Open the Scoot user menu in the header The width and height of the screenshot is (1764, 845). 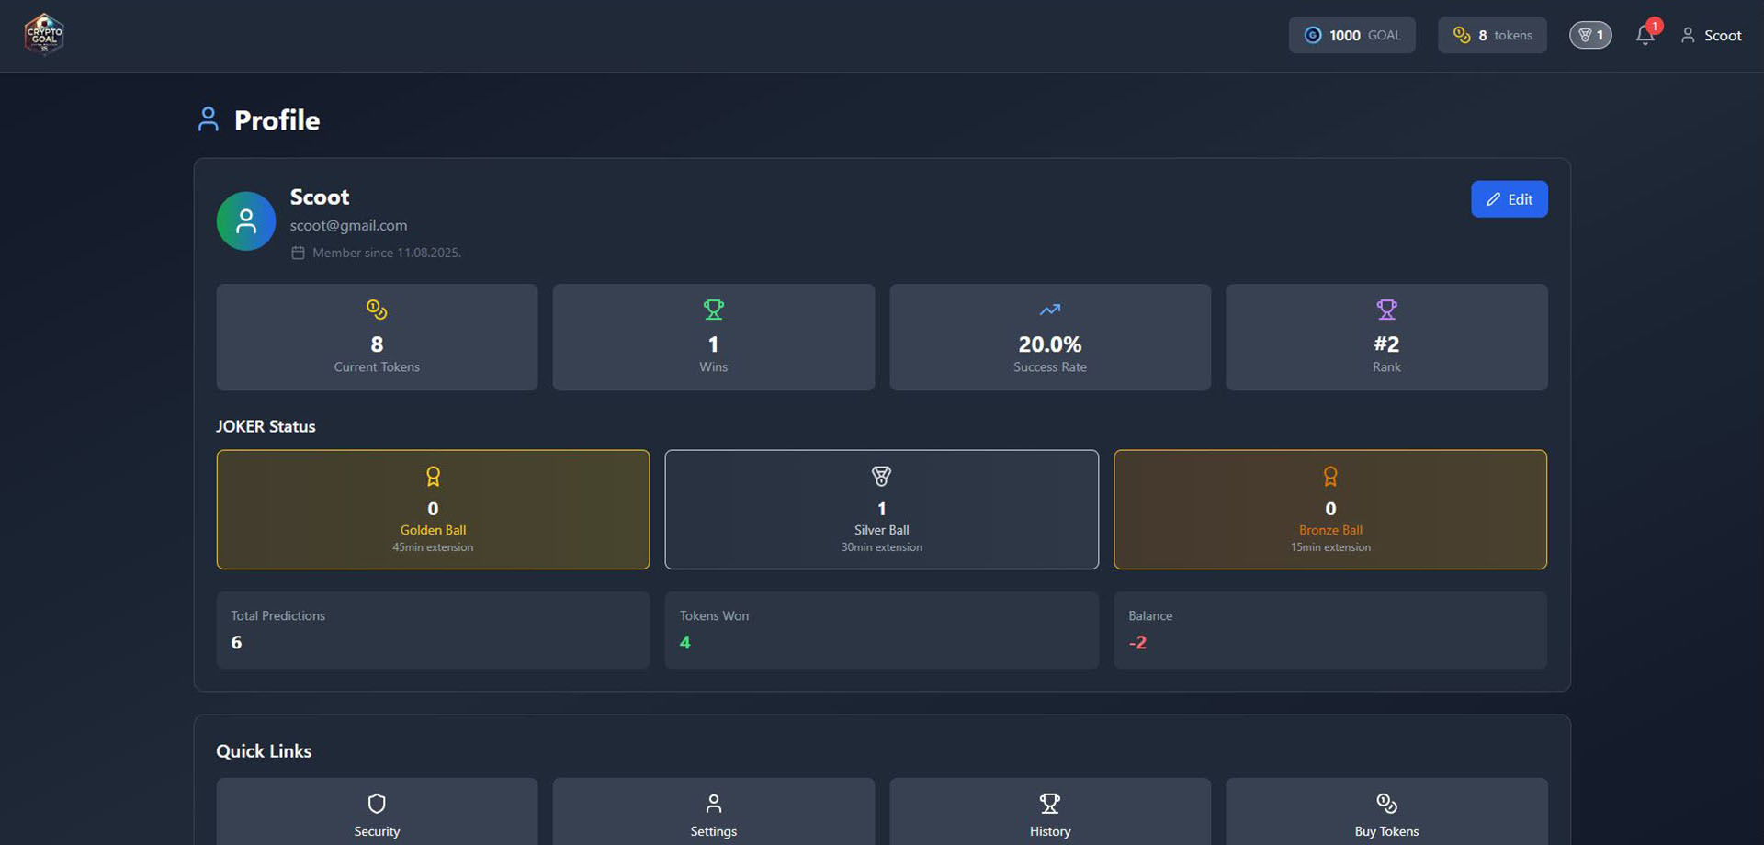[x=1711, y=35]
